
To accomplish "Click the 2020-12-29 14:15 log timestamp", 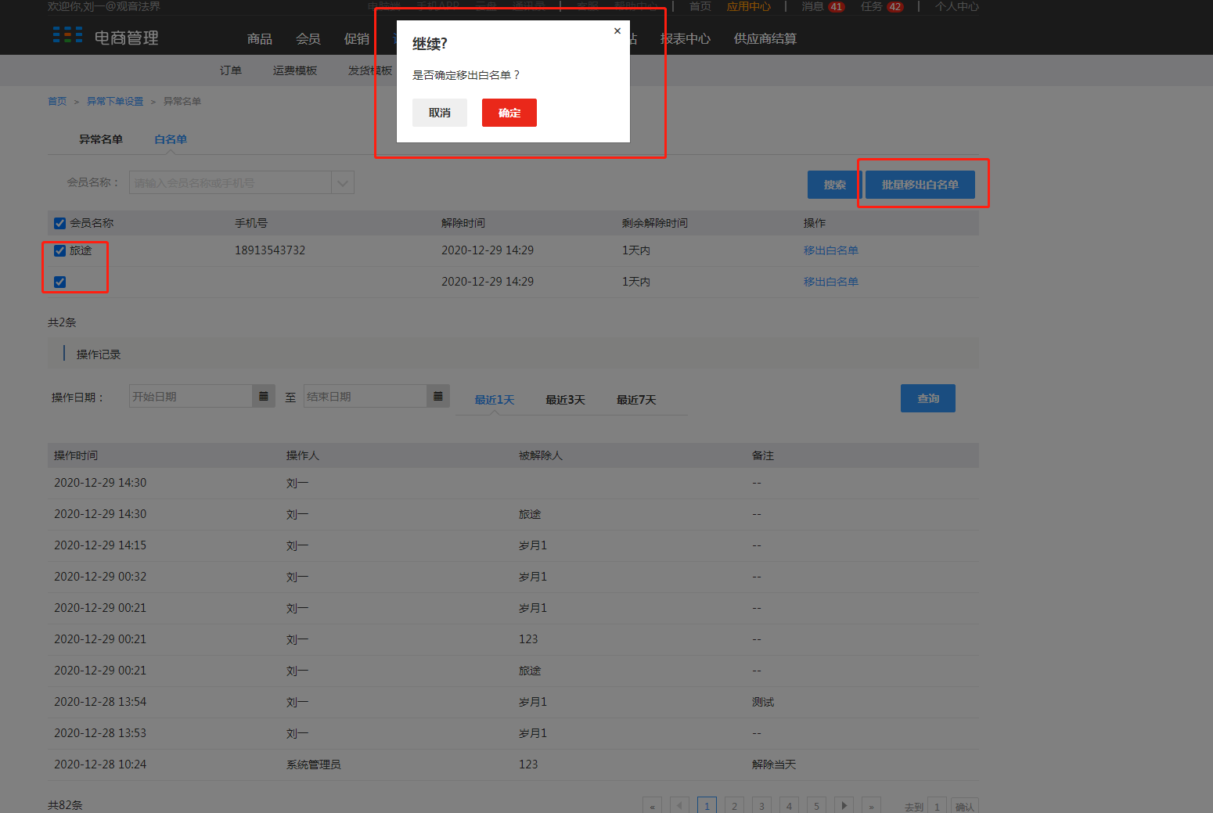I will pyautogui.click(x=100, y=545).
